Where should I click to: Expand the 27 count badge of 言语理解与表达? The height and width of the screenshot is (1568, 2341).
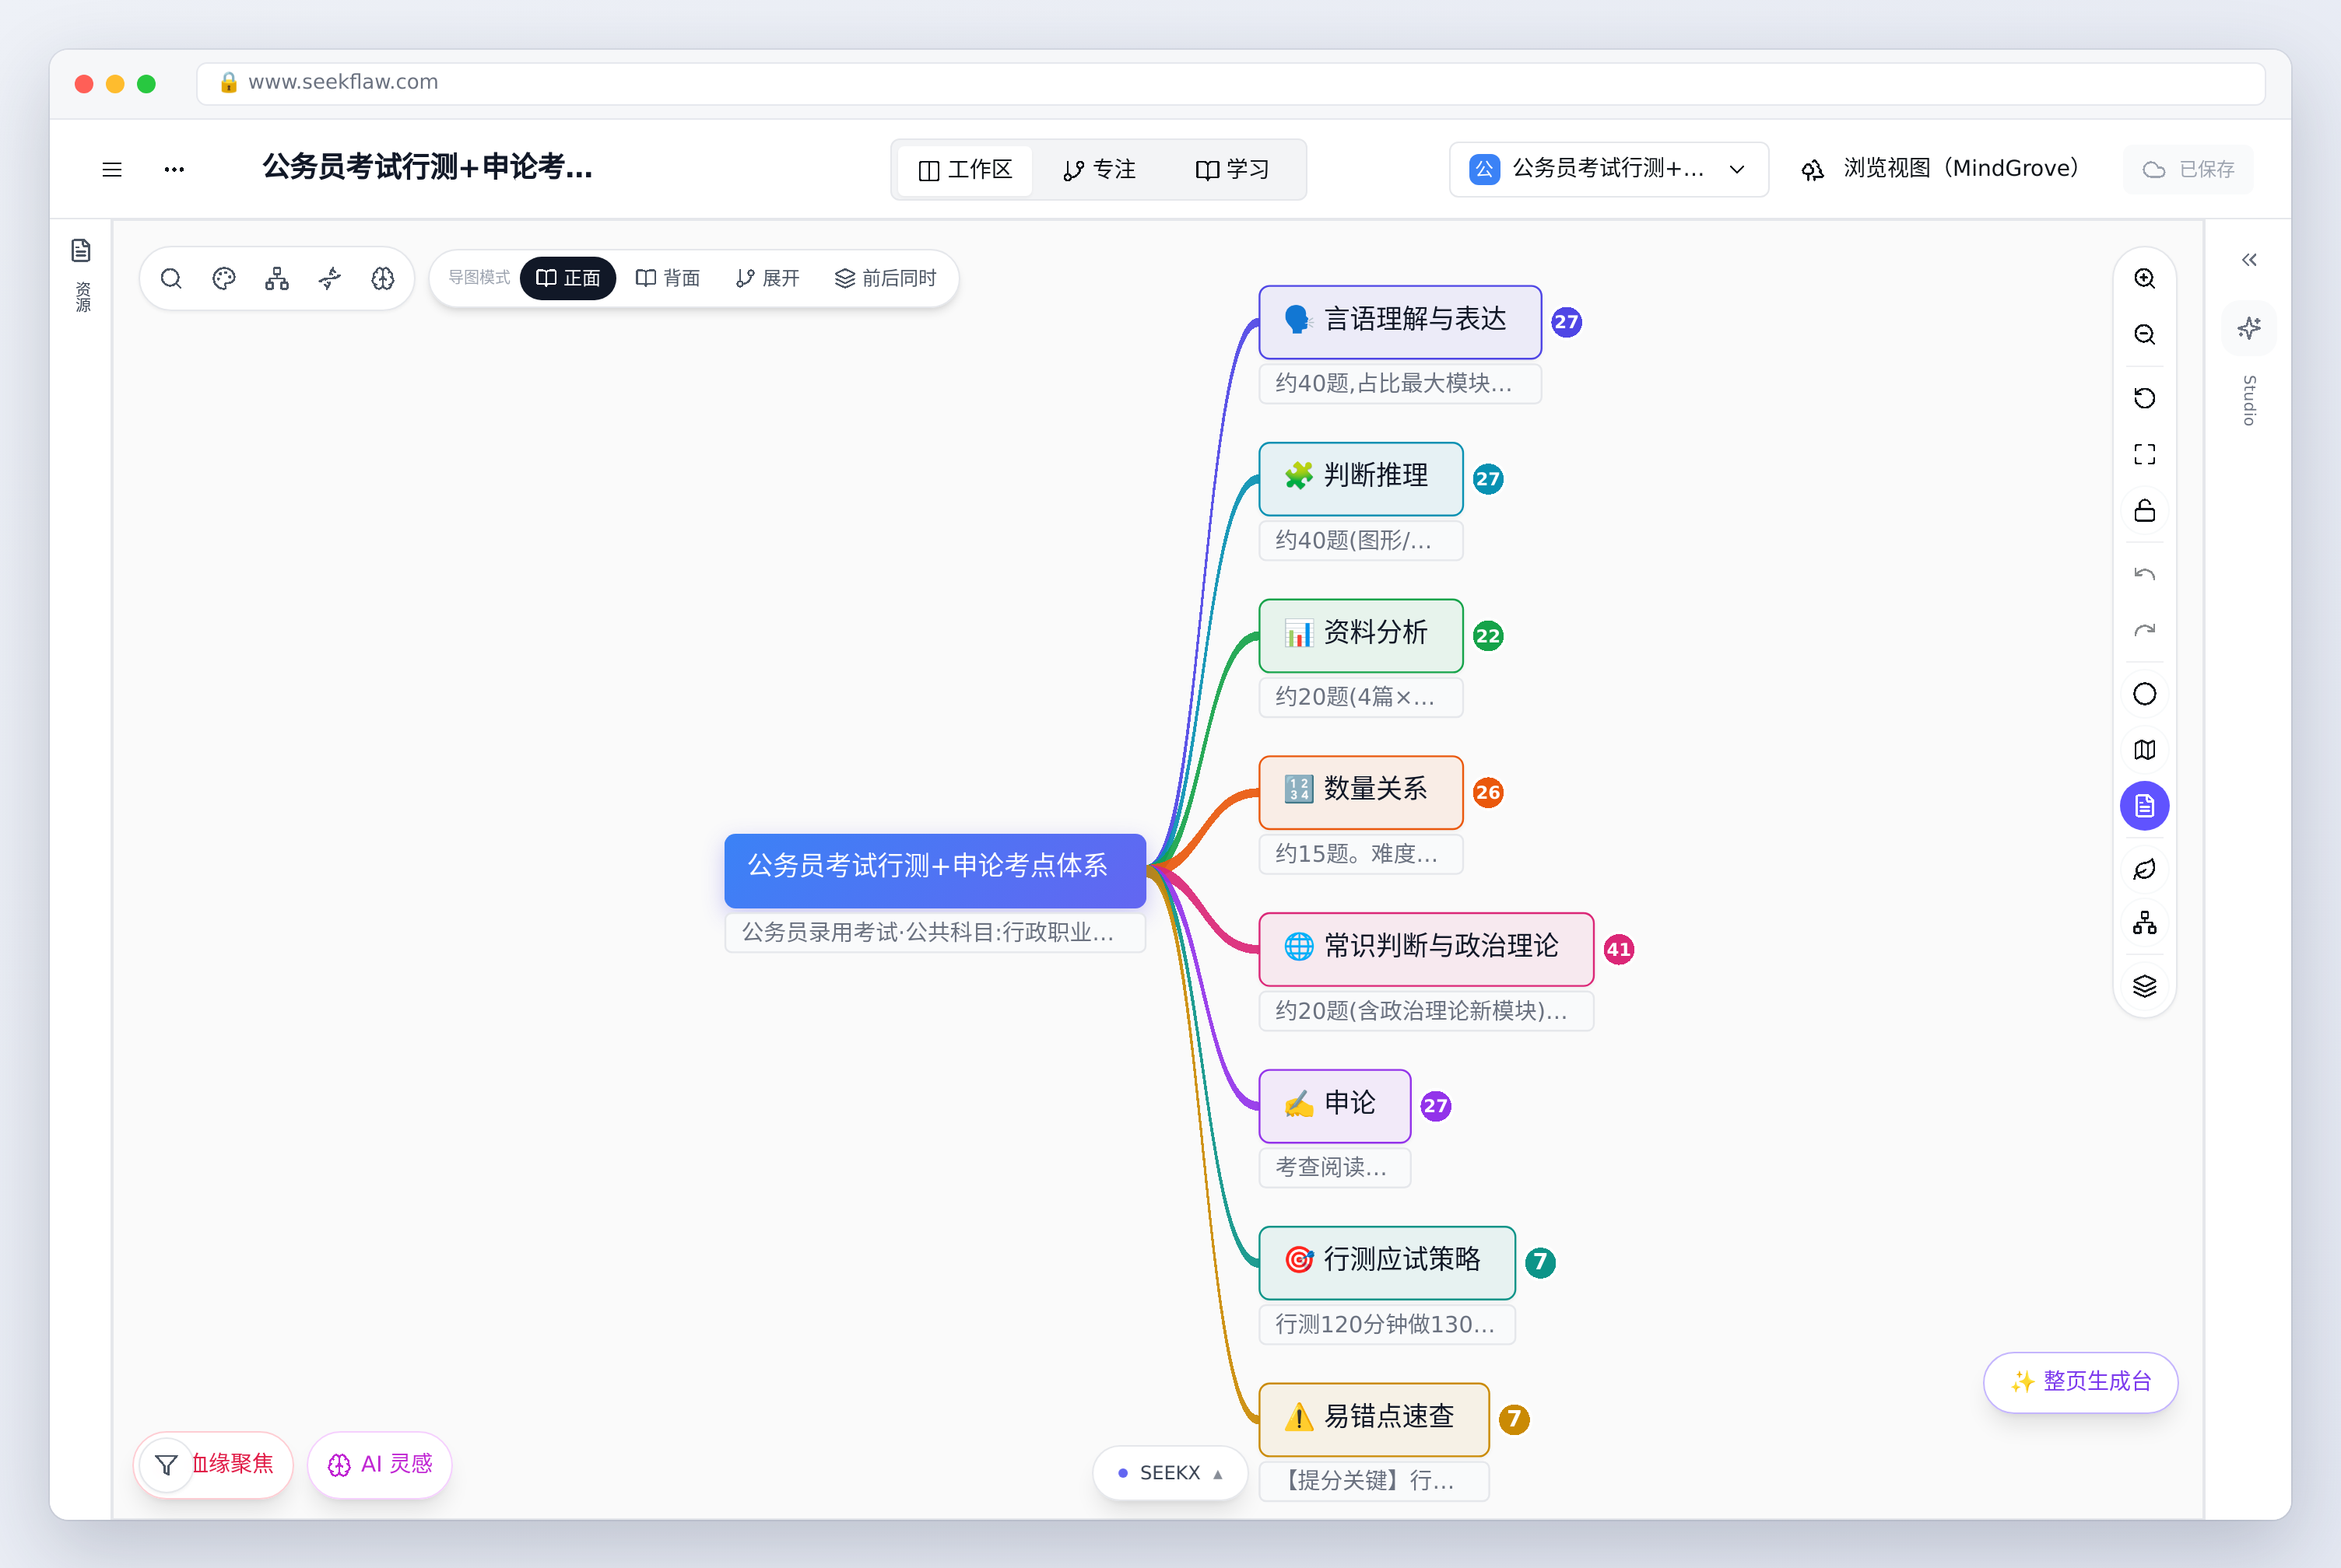[1566, 322]
